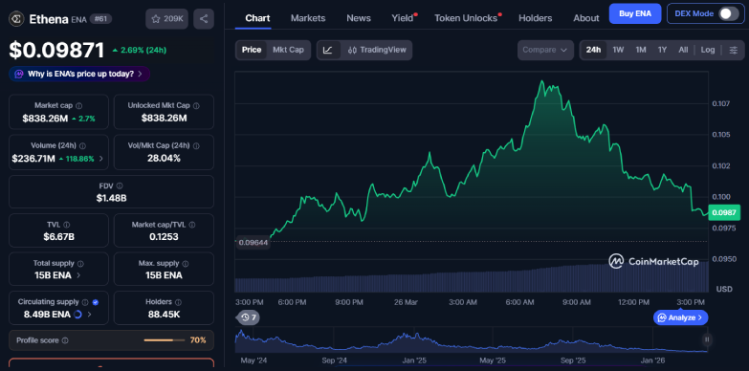The image size is (749, 371).
Task: Set chart range to 1Y
Action: pos(662,50)
